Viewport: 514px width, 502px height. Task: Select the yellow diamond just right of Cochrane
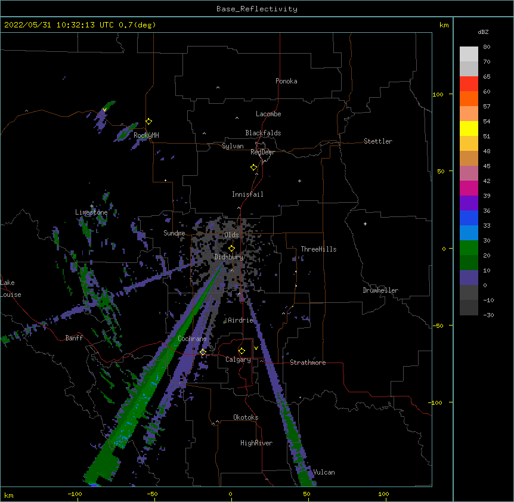click(x=203, y=352)
